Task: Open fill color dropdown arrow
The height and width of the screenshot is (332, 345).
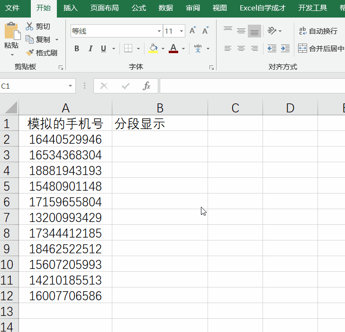Action: click(x=163, y=49)
